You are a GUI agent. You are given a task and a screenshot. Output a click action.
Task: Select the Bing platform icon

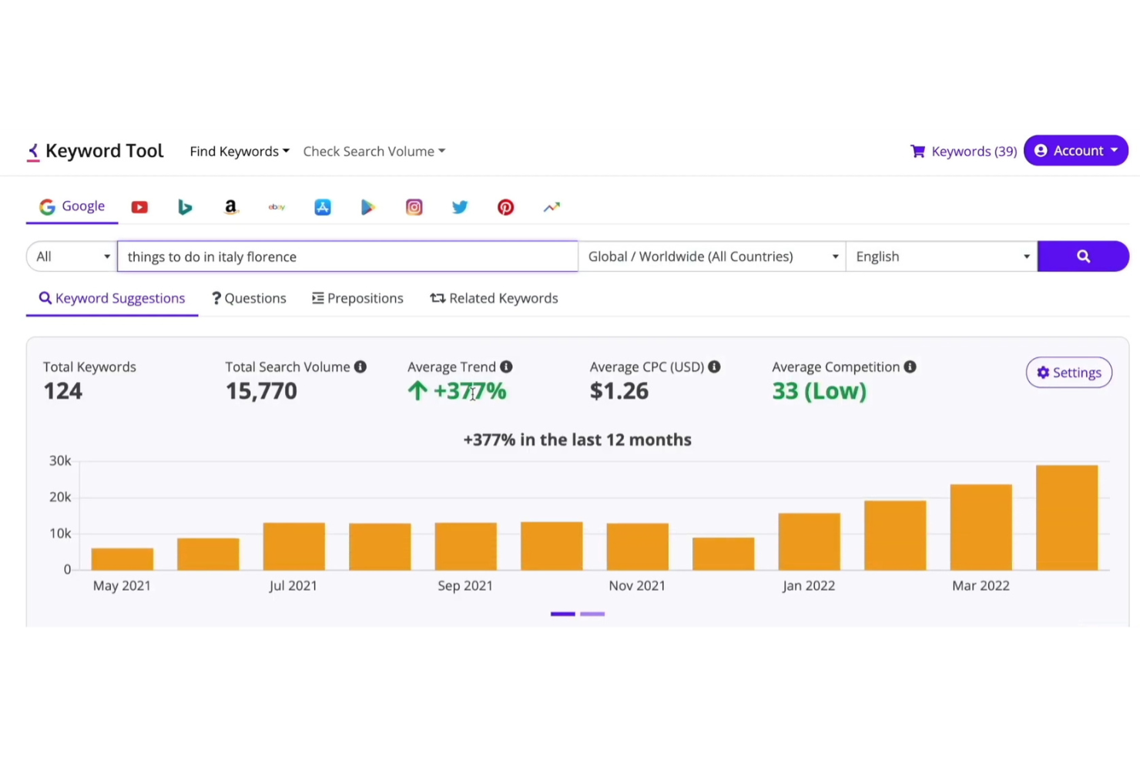[185, 206]
